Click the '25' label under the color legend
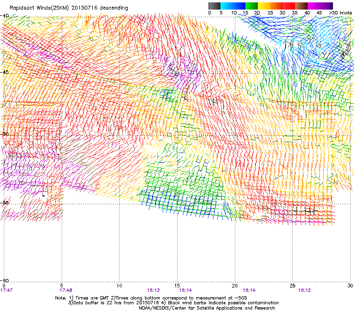 click(x=270, y=13)
